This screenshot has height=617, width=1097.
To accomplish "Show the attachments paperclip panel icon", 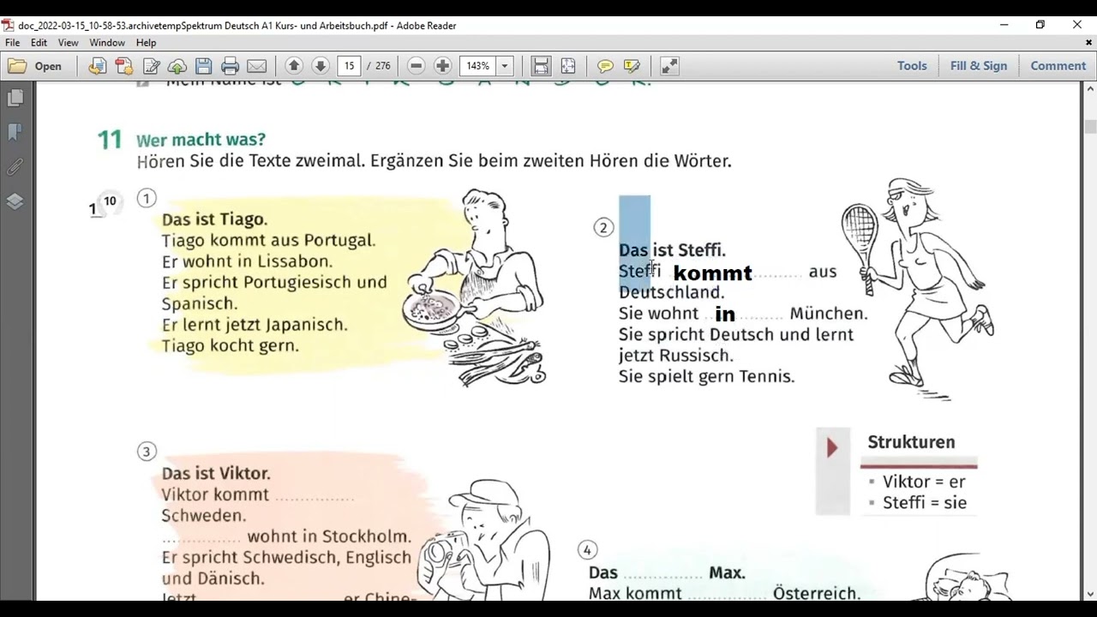I will [15, 167].
